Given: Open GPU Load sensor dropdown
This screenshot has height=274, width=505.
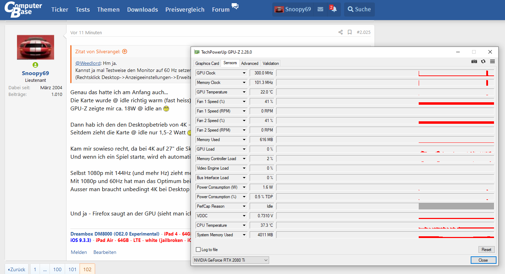Looking at the screenshot, I should point(244,149).
